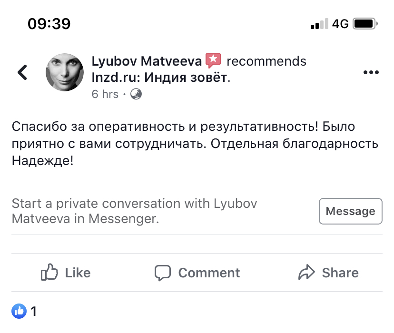Open the three-dot post options menu
The width and height of the screenshot is (394, 333).
pos(371,72)
